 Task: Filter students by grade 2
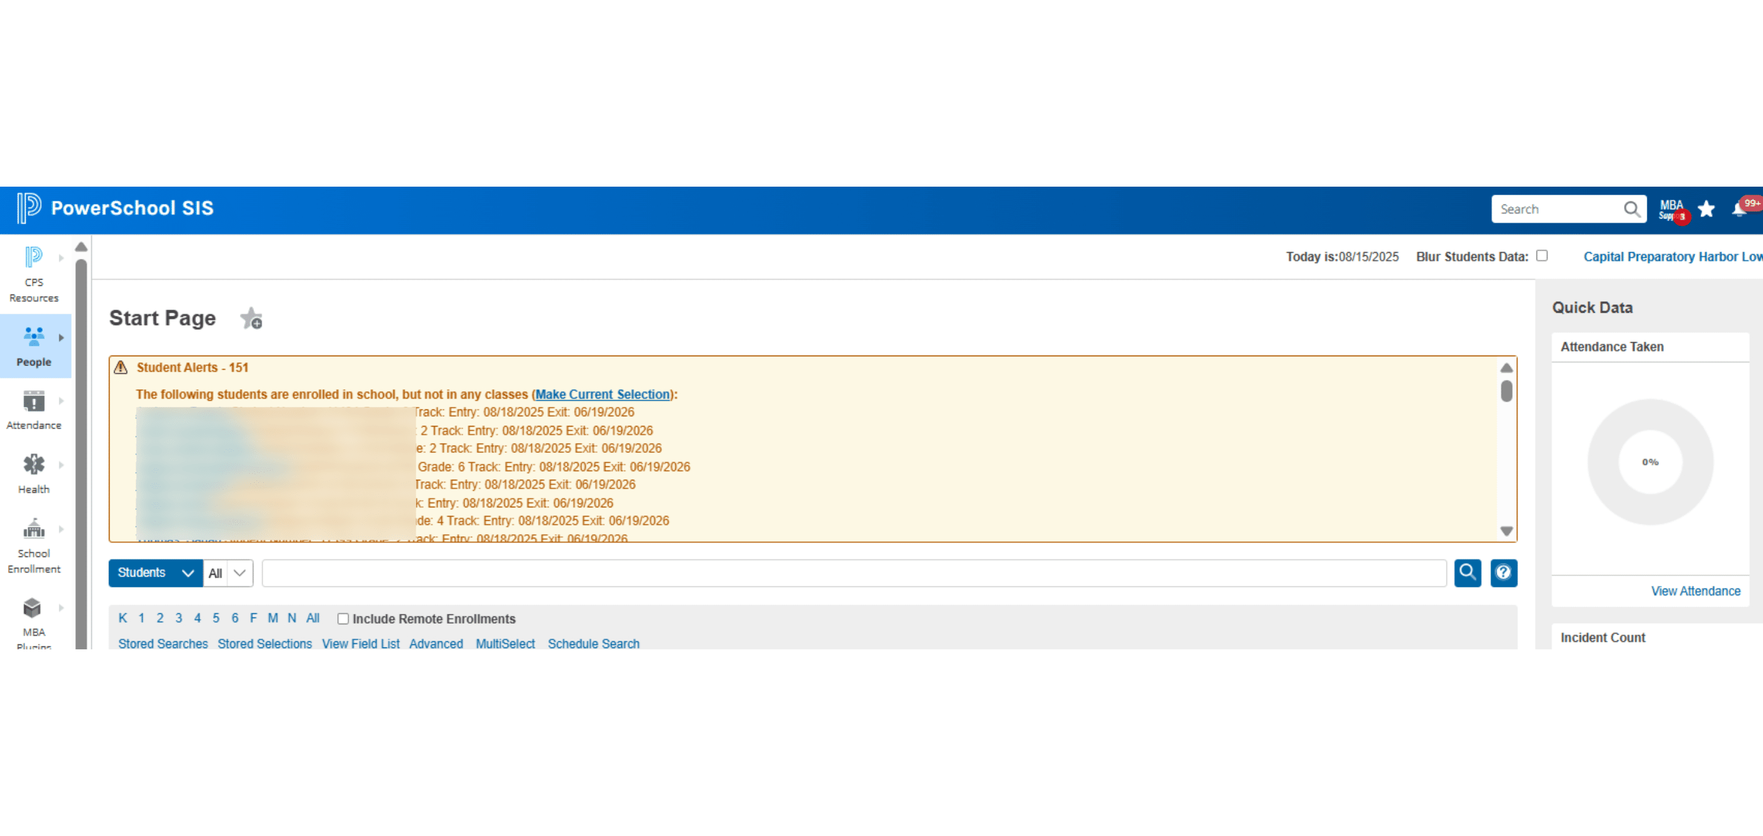click(x=160, y=619)
